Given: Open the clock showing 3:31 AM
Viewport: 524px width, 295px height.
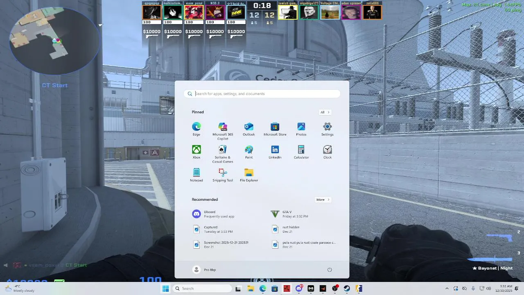Looking at the screenshot, I should [x=504, y=288].
